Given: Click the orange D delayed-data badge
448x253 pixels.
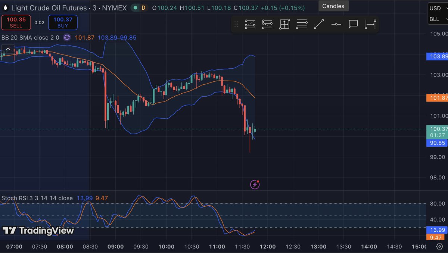Looking at the screenshot, I should coord(143,8).
